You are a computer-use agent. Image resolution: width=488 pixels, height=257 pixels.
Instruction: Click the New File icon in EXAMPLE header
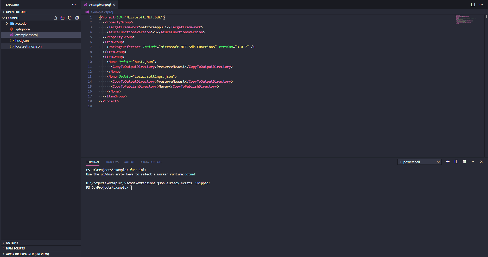point(55,18)
